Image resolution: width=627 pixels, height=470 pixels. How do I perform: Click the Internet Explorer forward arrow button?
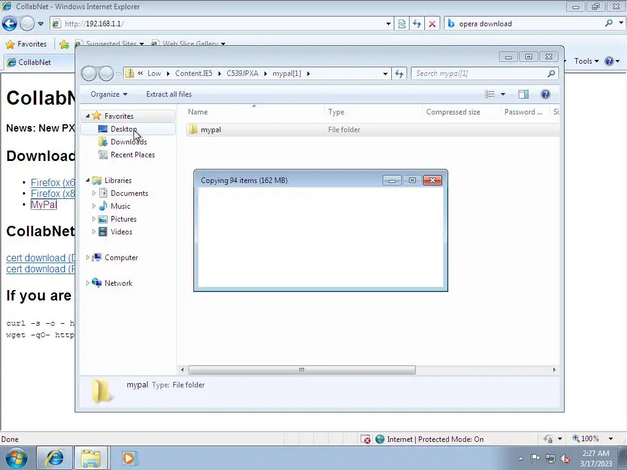click(x=27, y=24)
